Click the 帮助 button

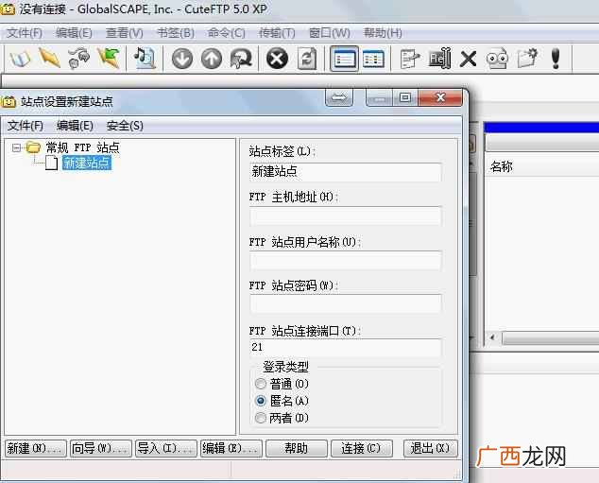click(x=297, y=448)
